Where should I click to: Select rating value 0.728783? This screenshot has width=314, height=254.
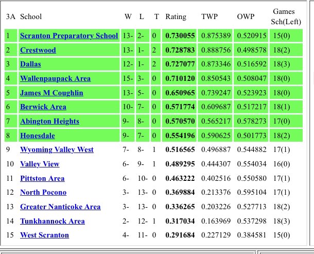tap(180, 50)
